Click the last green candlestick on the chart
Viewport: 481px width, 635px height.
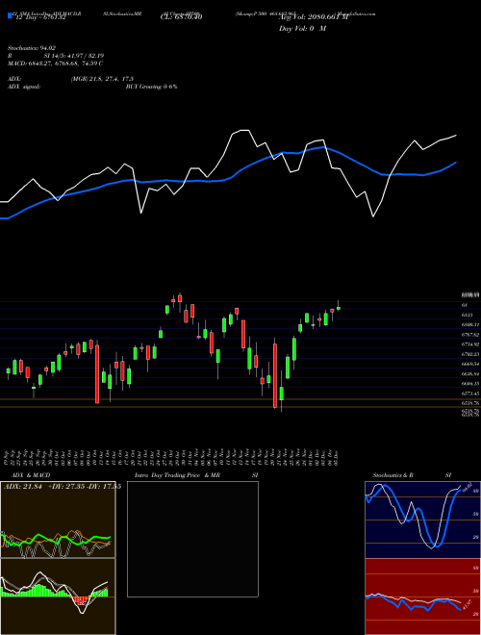[339, 308]
